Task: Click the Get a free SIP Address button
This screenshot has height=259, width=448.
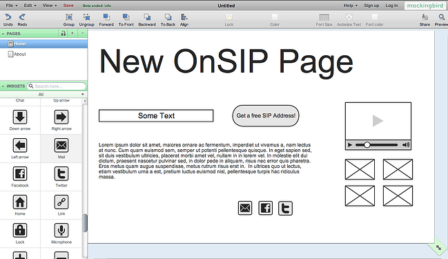Action: 266,115
